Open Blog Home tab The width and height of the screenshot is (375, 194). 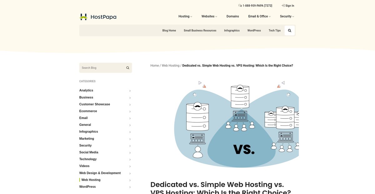click(169, 31)
